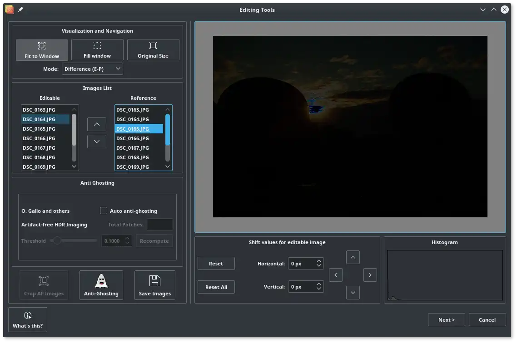Open the What's this? help
This screenshot has height=343, width=517.
[x=28, y=320]
